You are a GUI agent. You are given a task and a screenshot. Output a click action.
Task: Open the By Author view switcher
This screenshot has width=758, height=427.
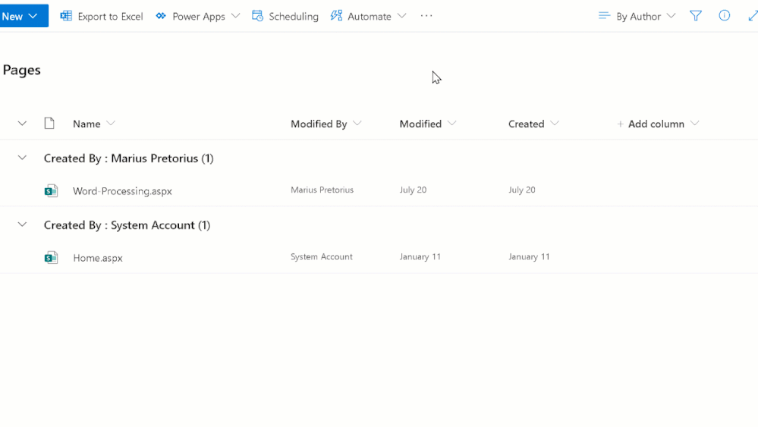639,17
